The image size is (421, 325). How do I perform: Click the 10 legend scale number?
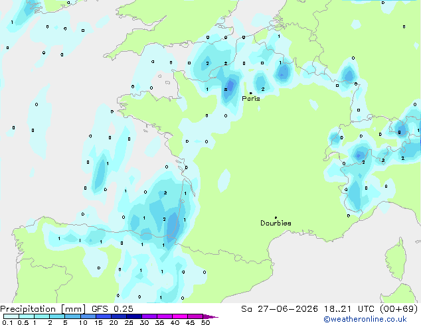click(x=83, y=322)
